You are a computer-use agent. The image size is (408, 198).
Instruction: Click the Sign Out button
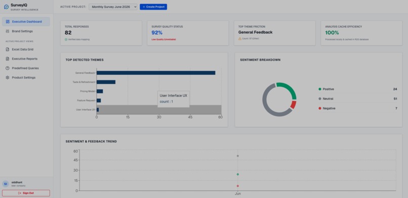pyautogui.click(x=26, y=193)
